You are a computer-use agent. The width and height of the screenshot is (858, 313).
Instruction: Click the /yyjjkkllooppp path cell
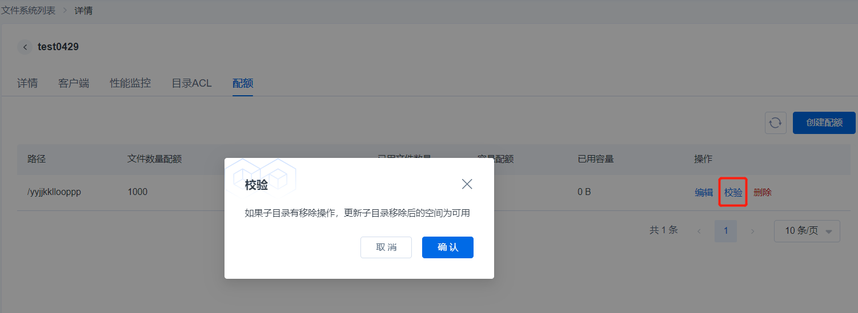54,192
